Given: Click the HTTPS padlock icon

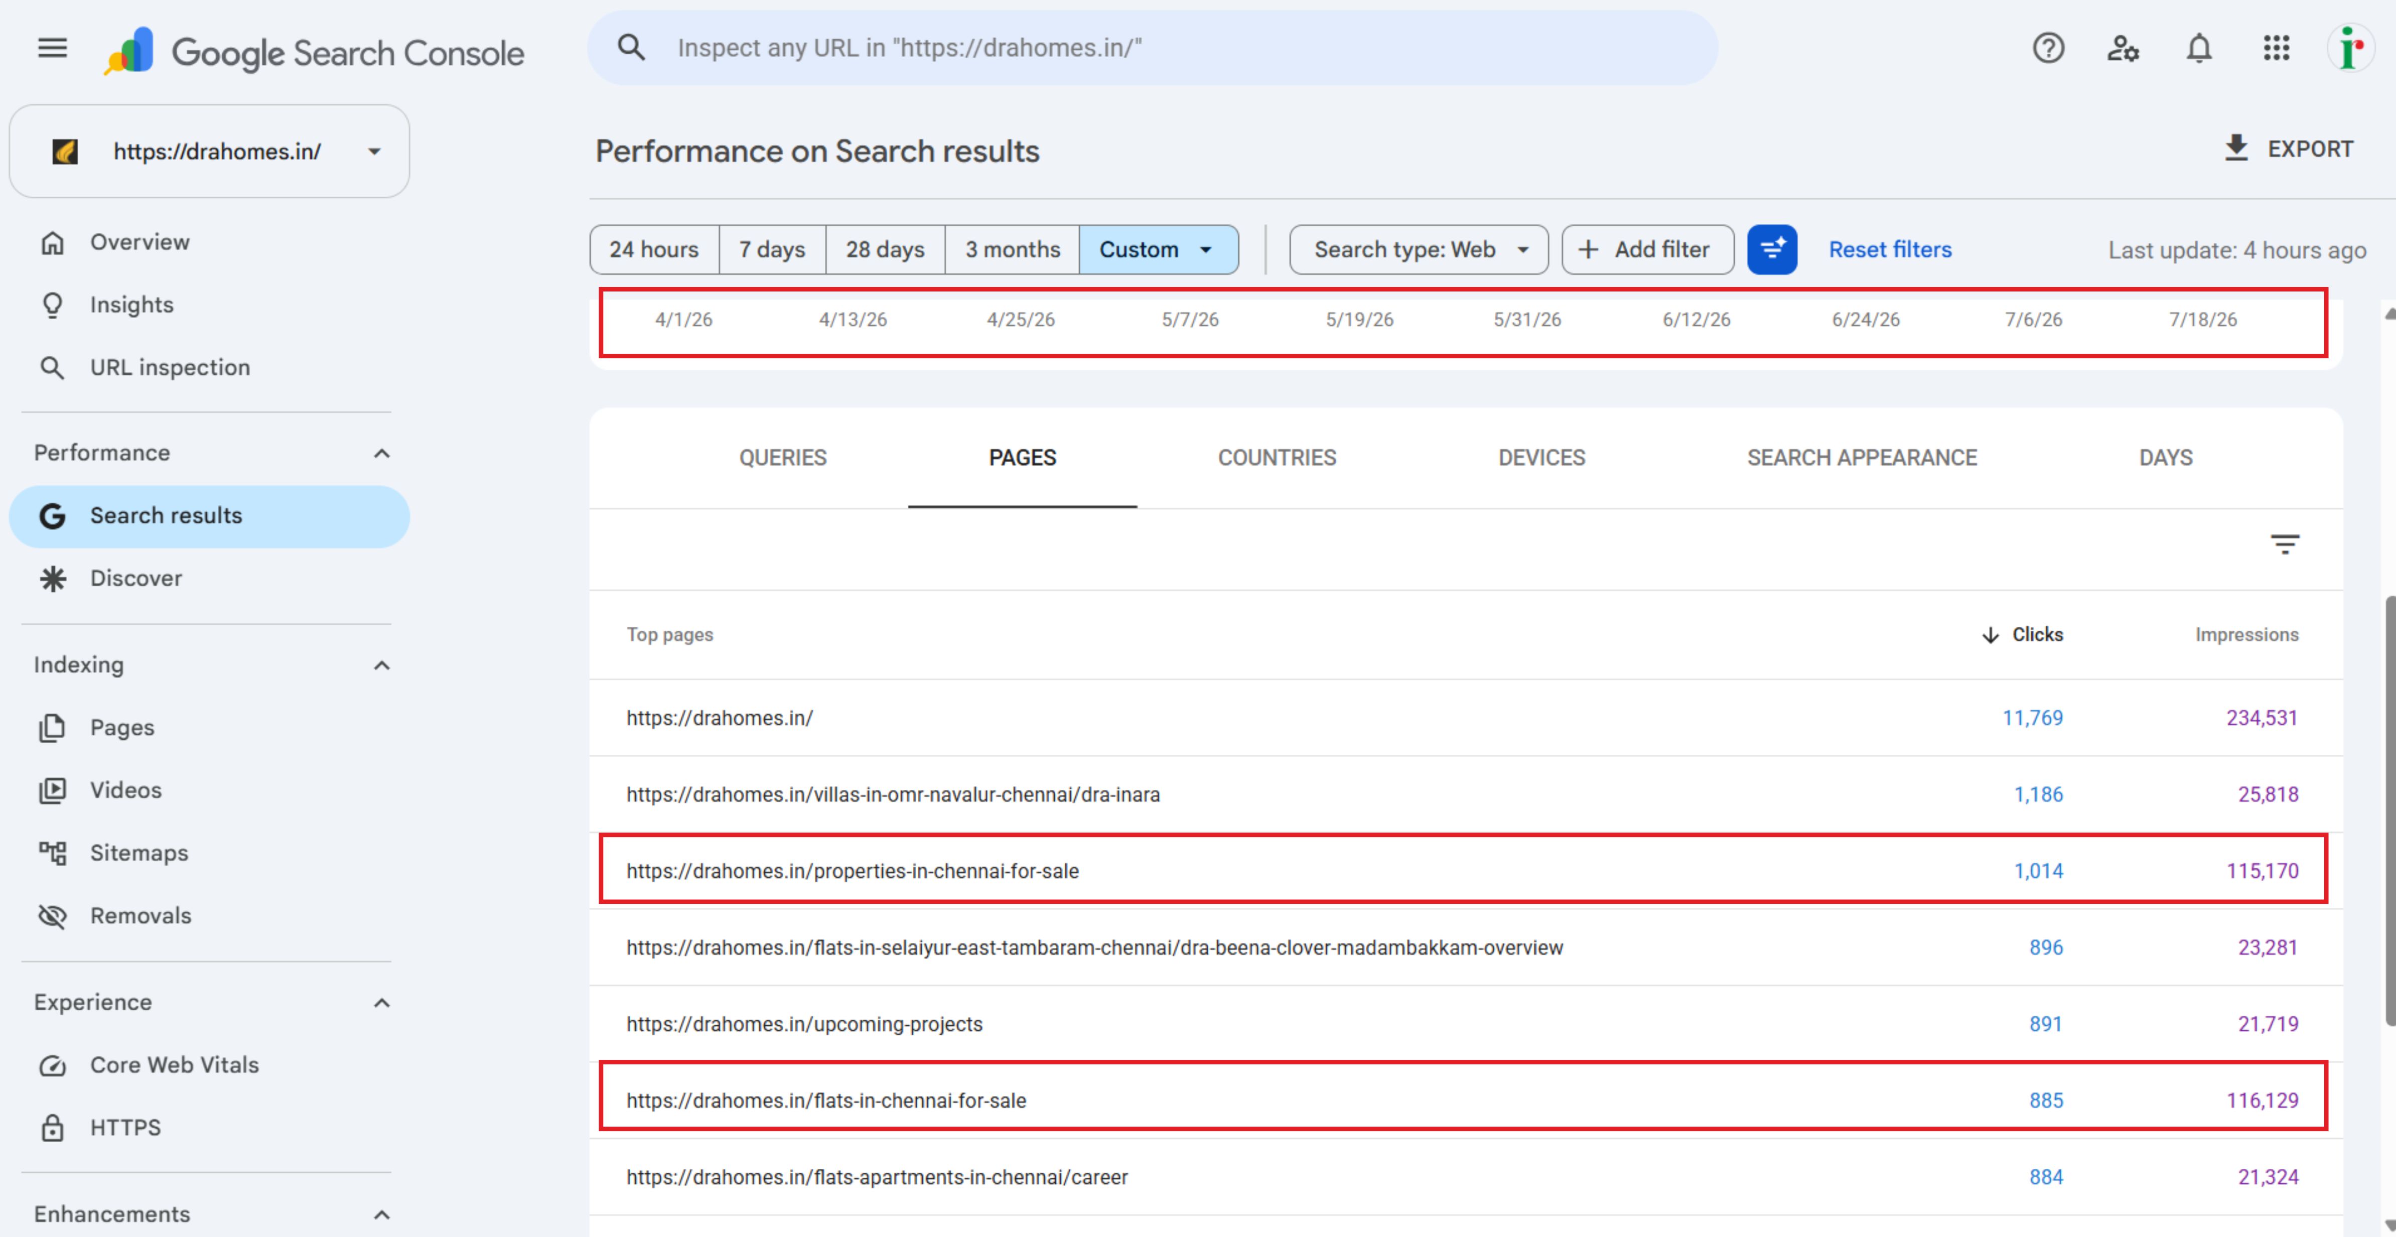Looking at the screenshot, I should [x=53, y=1128].
